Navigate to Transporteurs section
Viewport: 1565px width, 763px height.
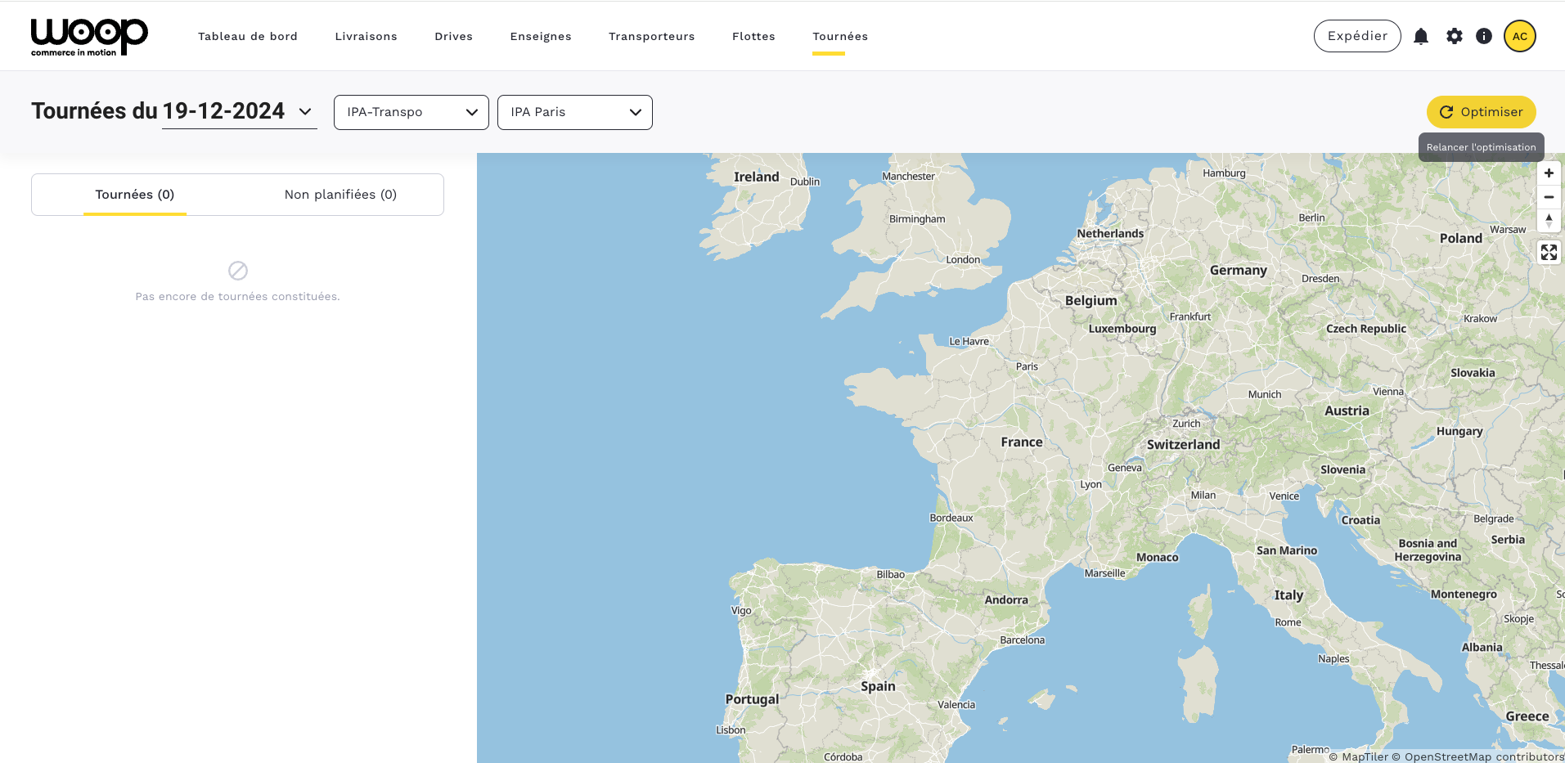point(651,37)
